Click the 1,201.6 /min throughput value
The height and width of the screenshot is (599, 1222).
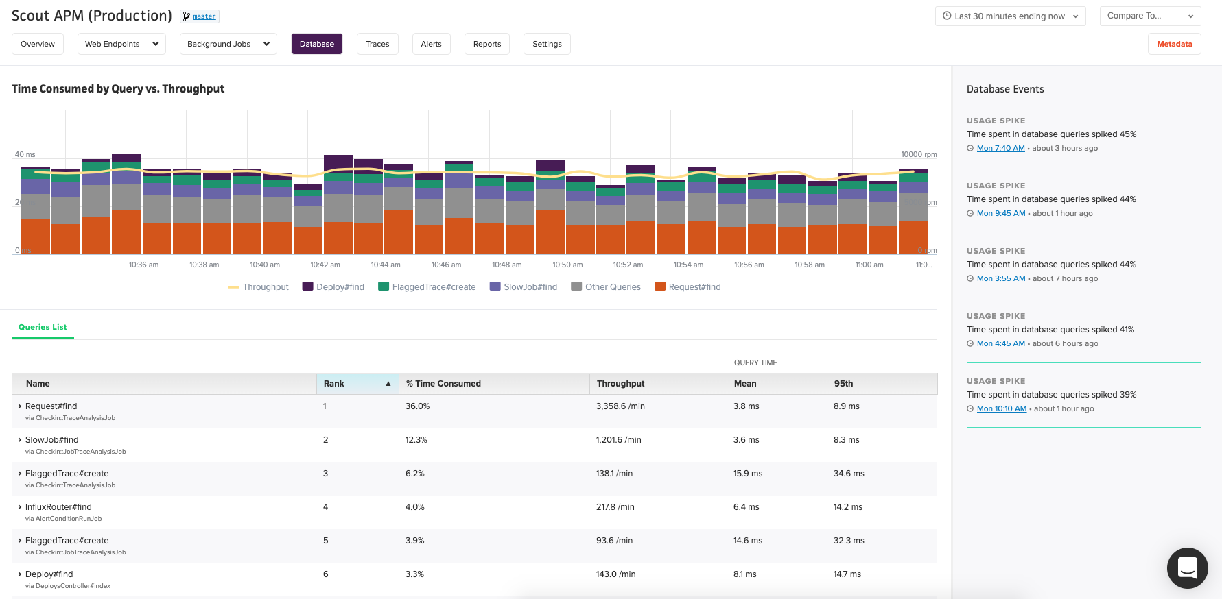point(619,440)
